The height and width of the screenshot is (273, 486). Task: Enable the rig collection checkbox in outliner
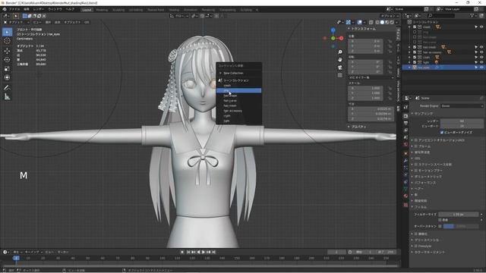pyautogui.click(x=415, y=32)
